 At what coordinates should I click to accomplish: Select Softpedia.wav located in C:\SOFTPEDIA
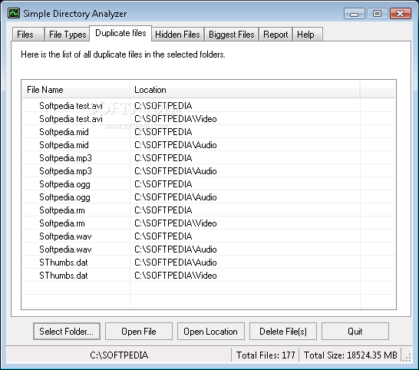tap(209, 236)
